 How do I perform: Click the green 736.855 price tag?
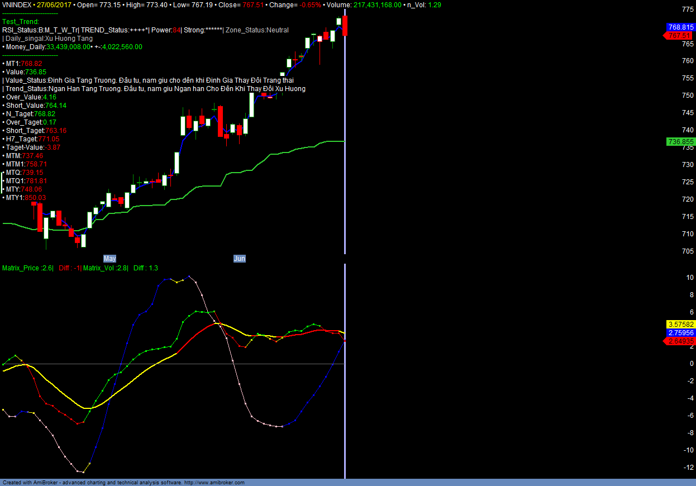(680, 142)
